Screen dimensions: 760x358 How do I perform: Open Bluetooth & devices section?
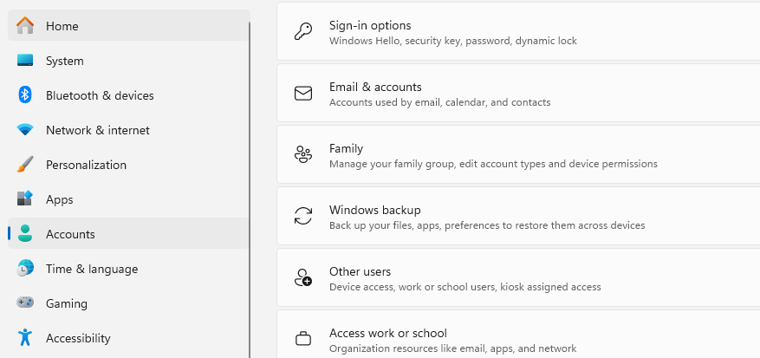100,95
